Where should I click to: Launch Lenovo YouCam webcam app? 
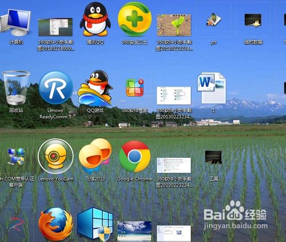pos(55,156)
